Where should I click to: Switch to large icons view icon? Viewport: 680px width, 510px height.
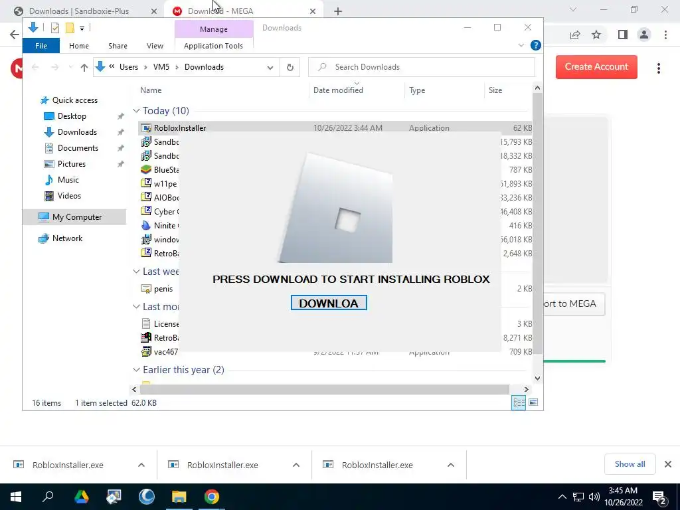(533, 402)
